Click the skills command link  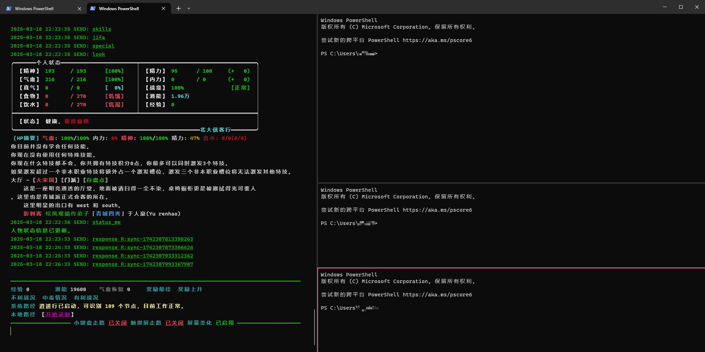(102, 29)
